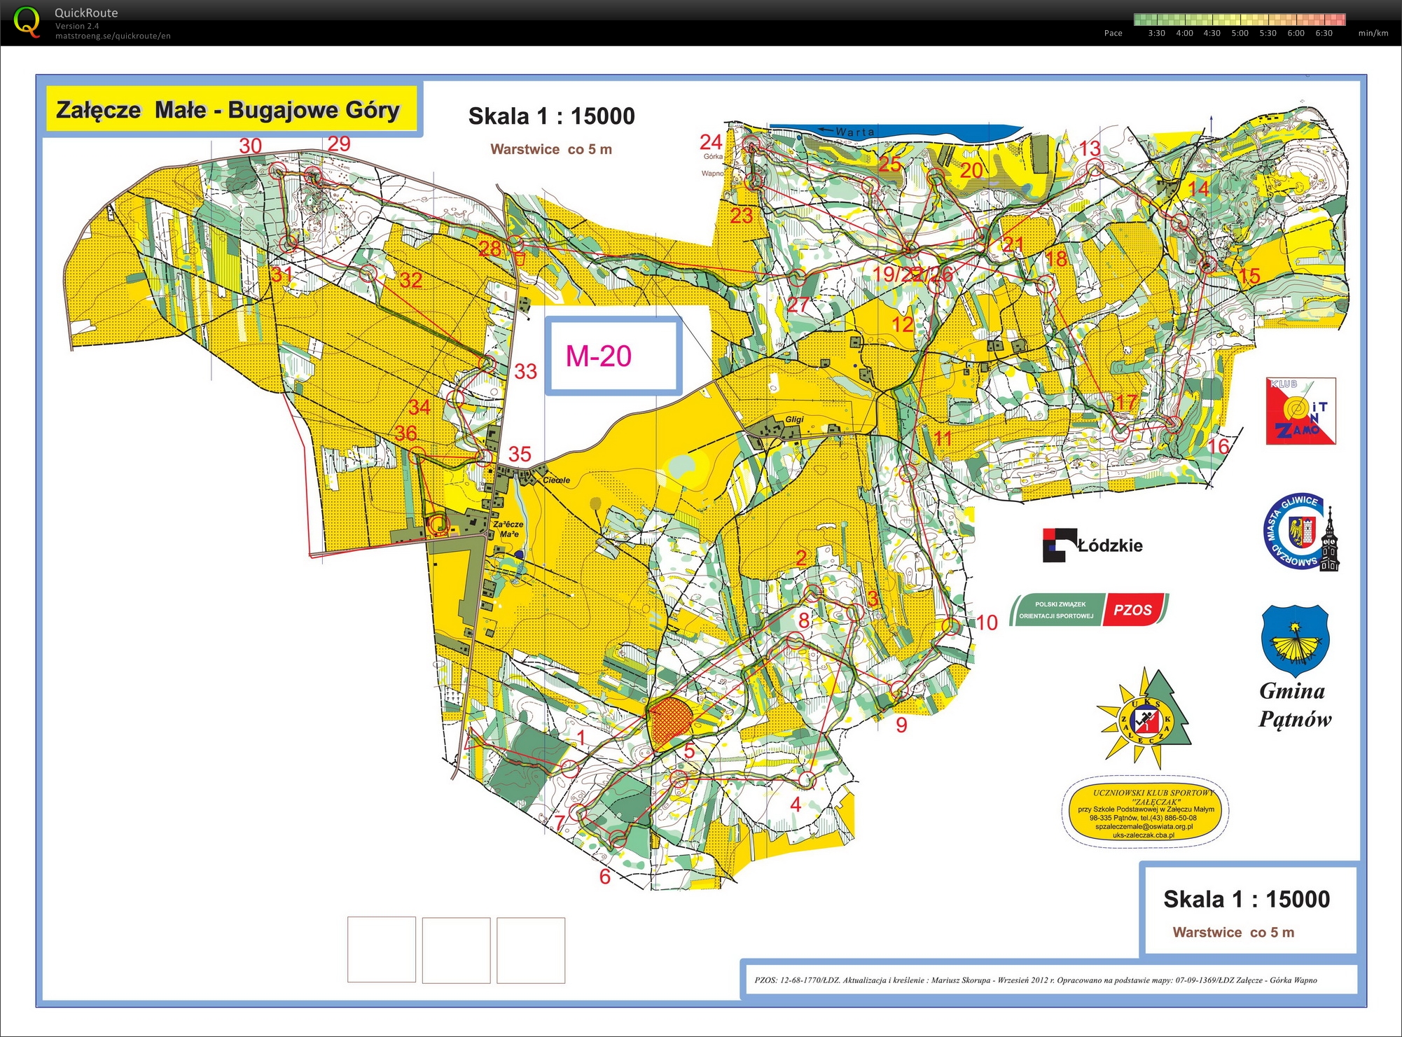The width and height of the screenshot is (1402, 1037).
Task: Click the Klub InZamo logo
Action: click(1300, 411)
